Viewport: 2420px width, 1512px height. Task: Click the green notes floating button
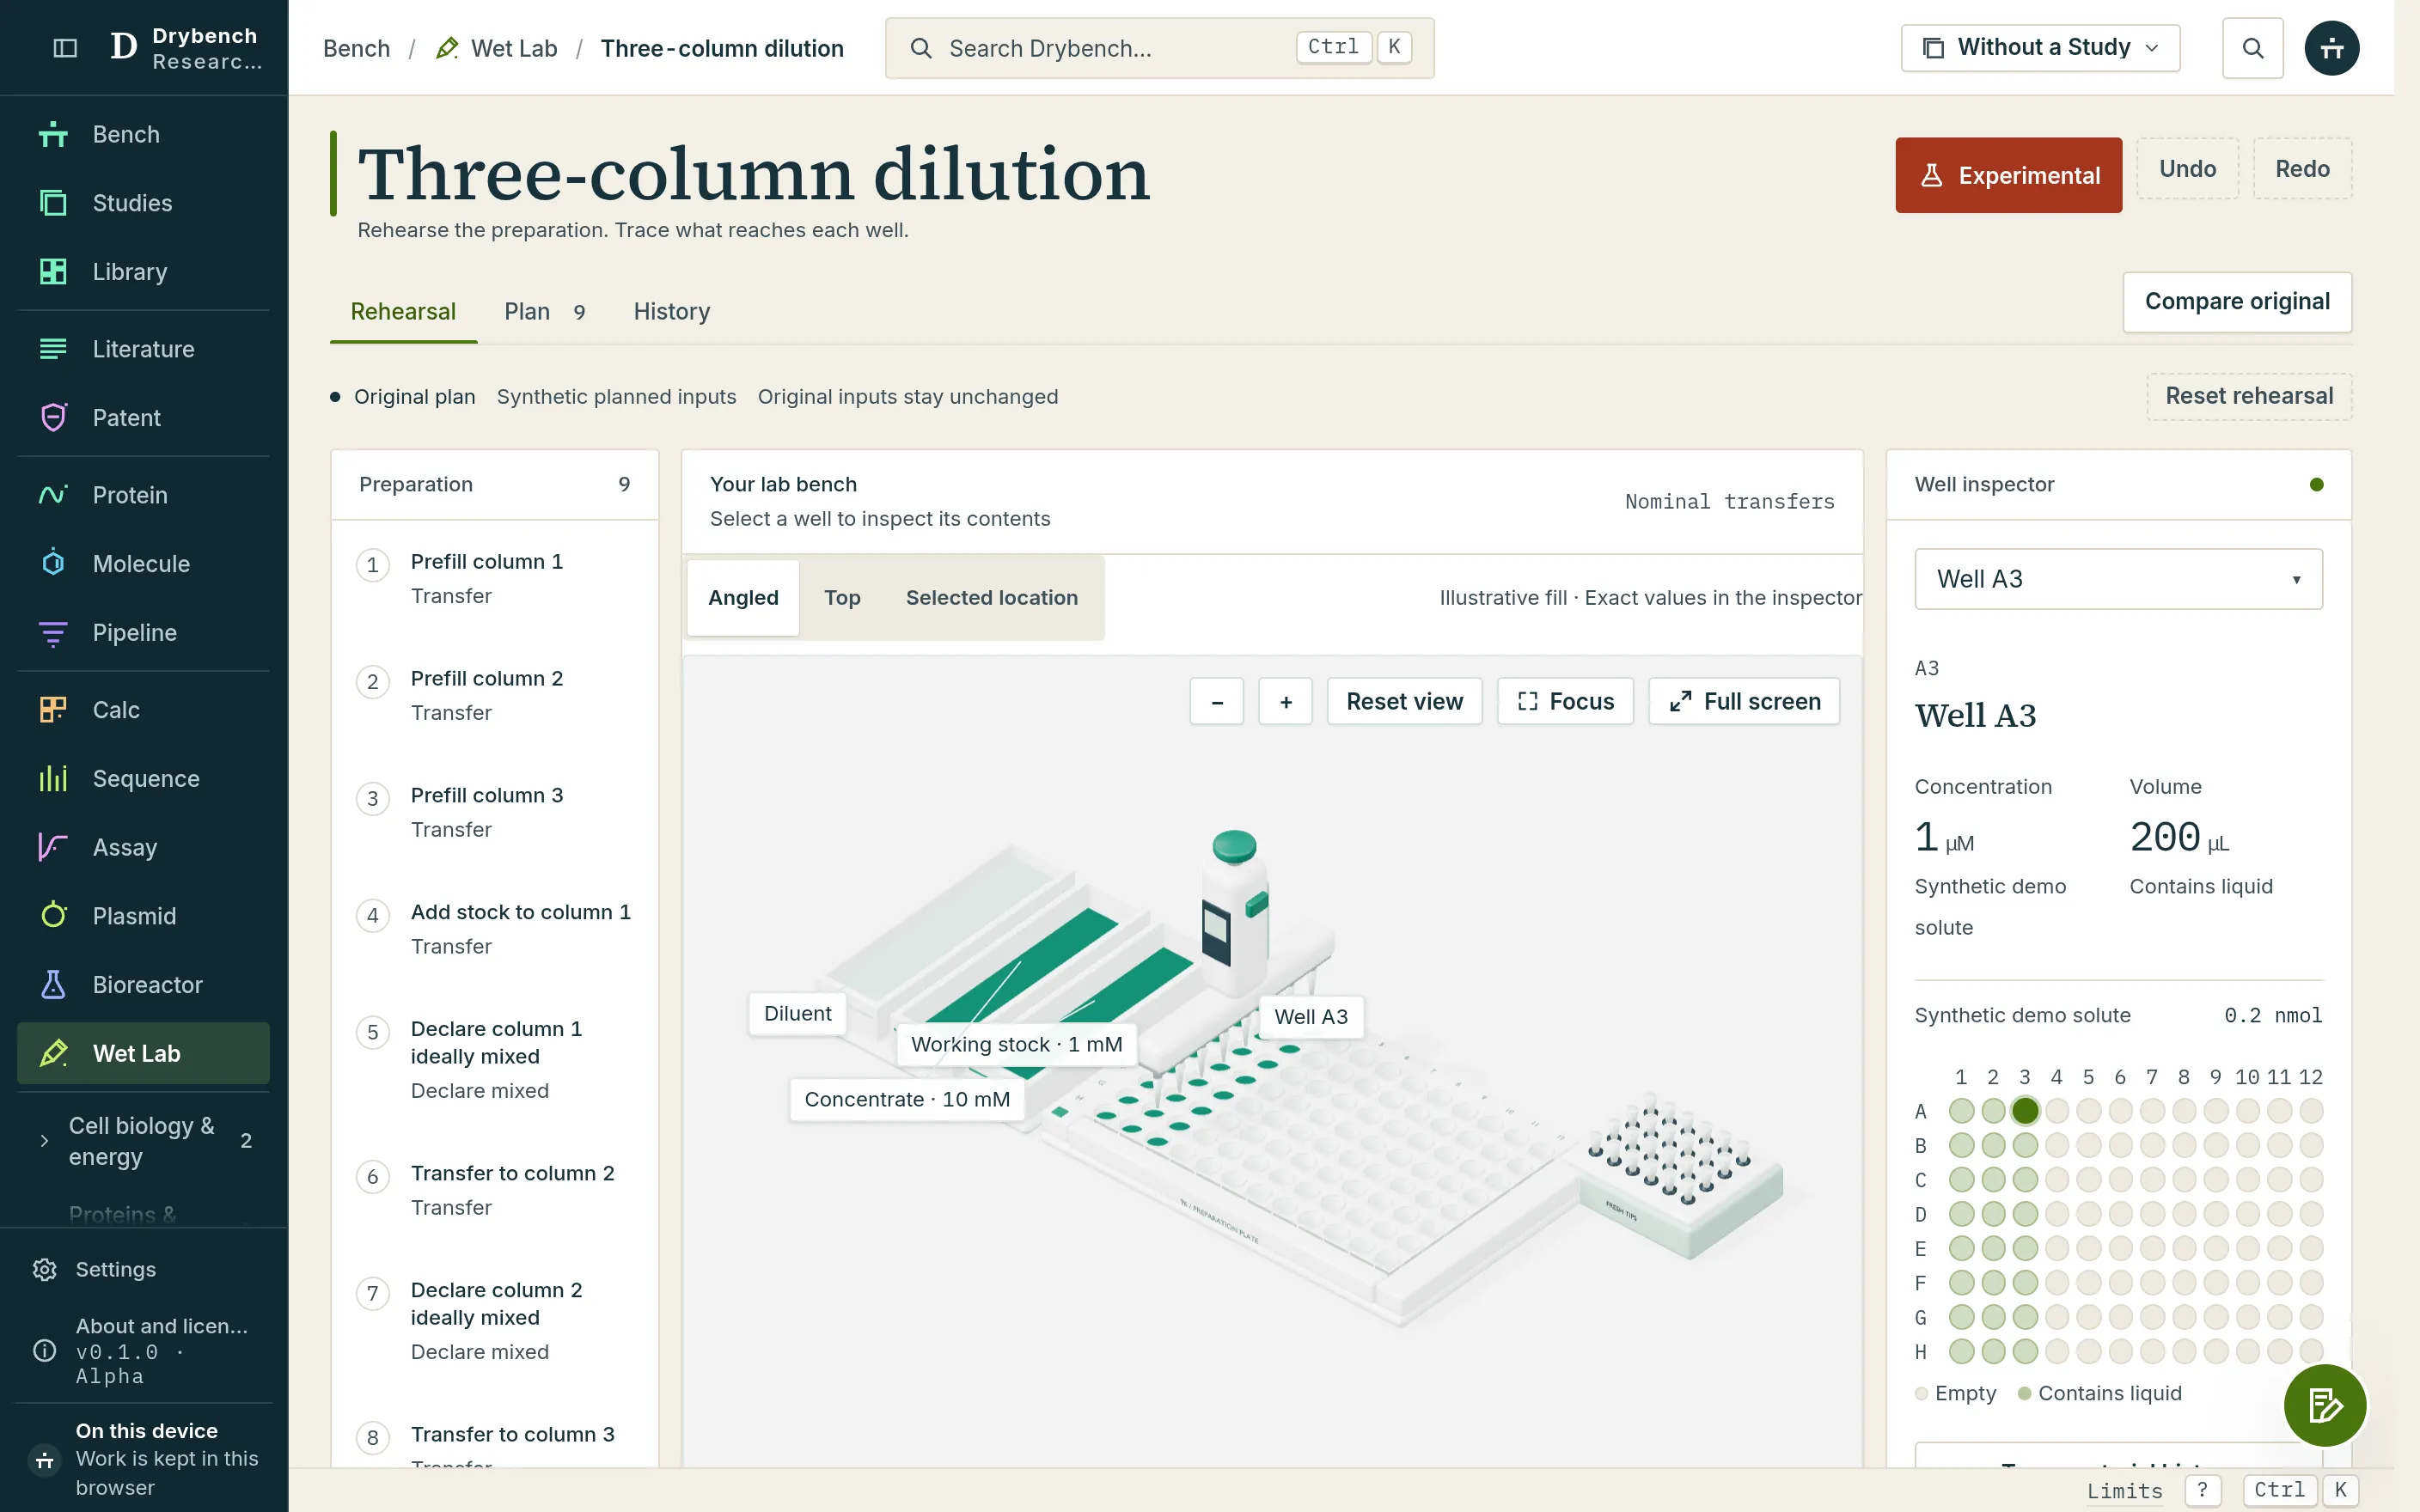[x=2324, y=1405]
